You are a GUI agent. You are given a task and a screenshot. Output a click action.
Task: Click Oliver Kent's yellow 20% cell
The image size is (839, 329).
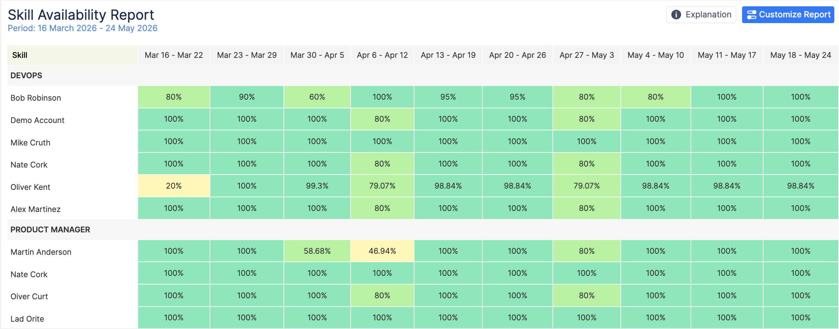pyautogui.click(x=174, y=186)
